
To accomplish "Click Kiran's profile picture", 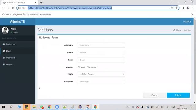I will 5,30.
